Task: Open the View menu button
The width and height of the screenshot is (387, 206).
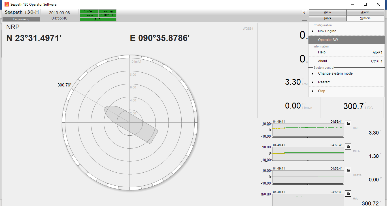Action: (327, 12)
